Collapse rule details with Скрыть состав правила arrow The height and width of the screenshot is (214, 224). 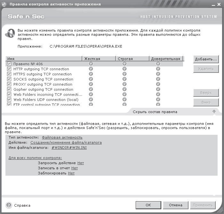[214, 111]
